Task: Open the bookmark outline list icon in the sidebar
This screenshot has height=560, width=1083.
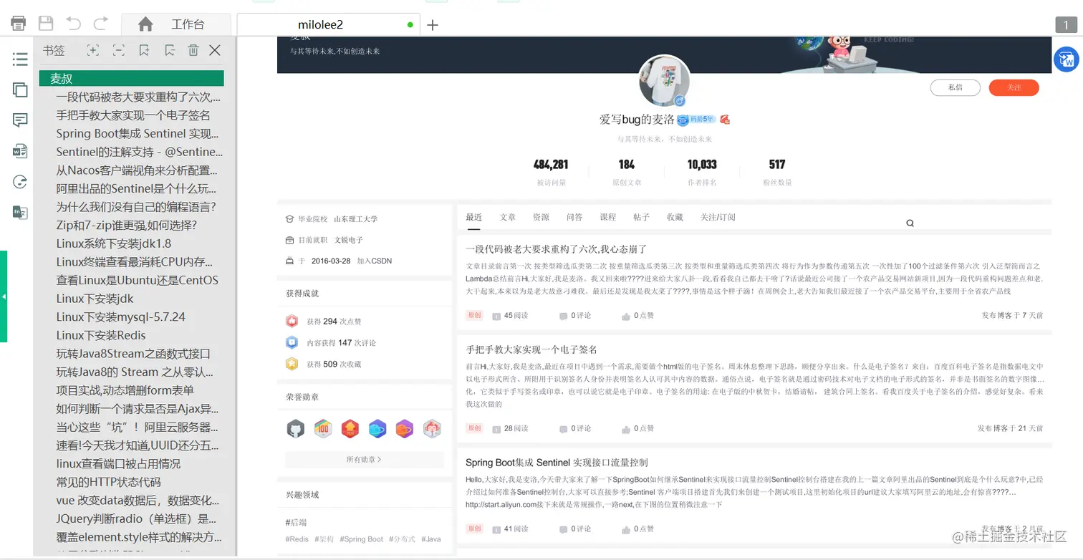Action: pos(20,59)
